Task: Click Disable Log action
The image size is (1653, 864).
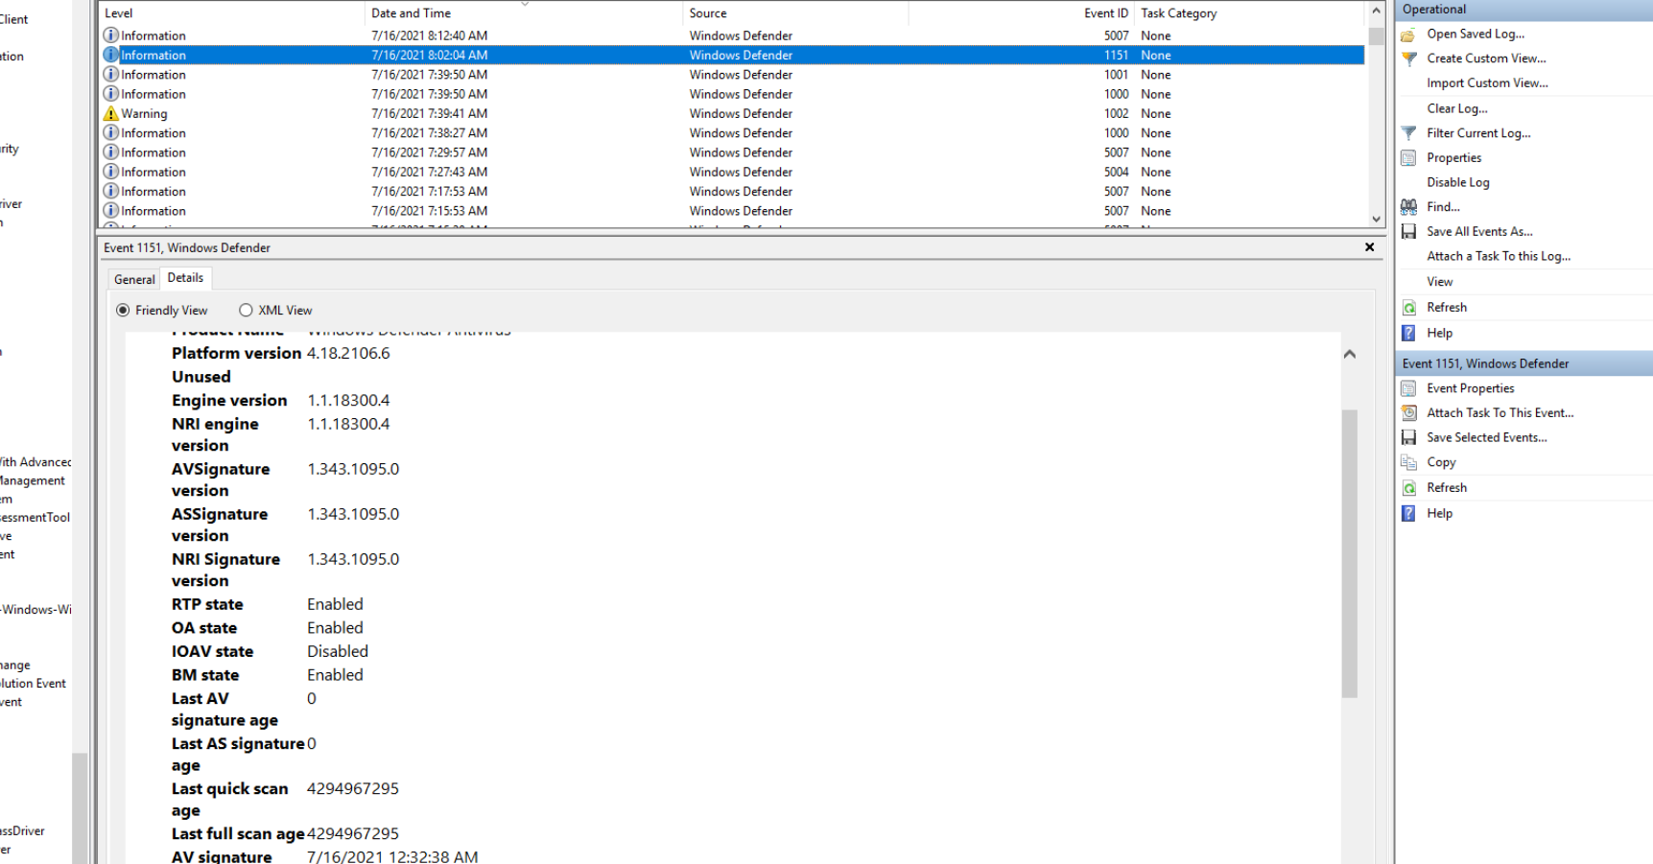Action: point(1457,182)
